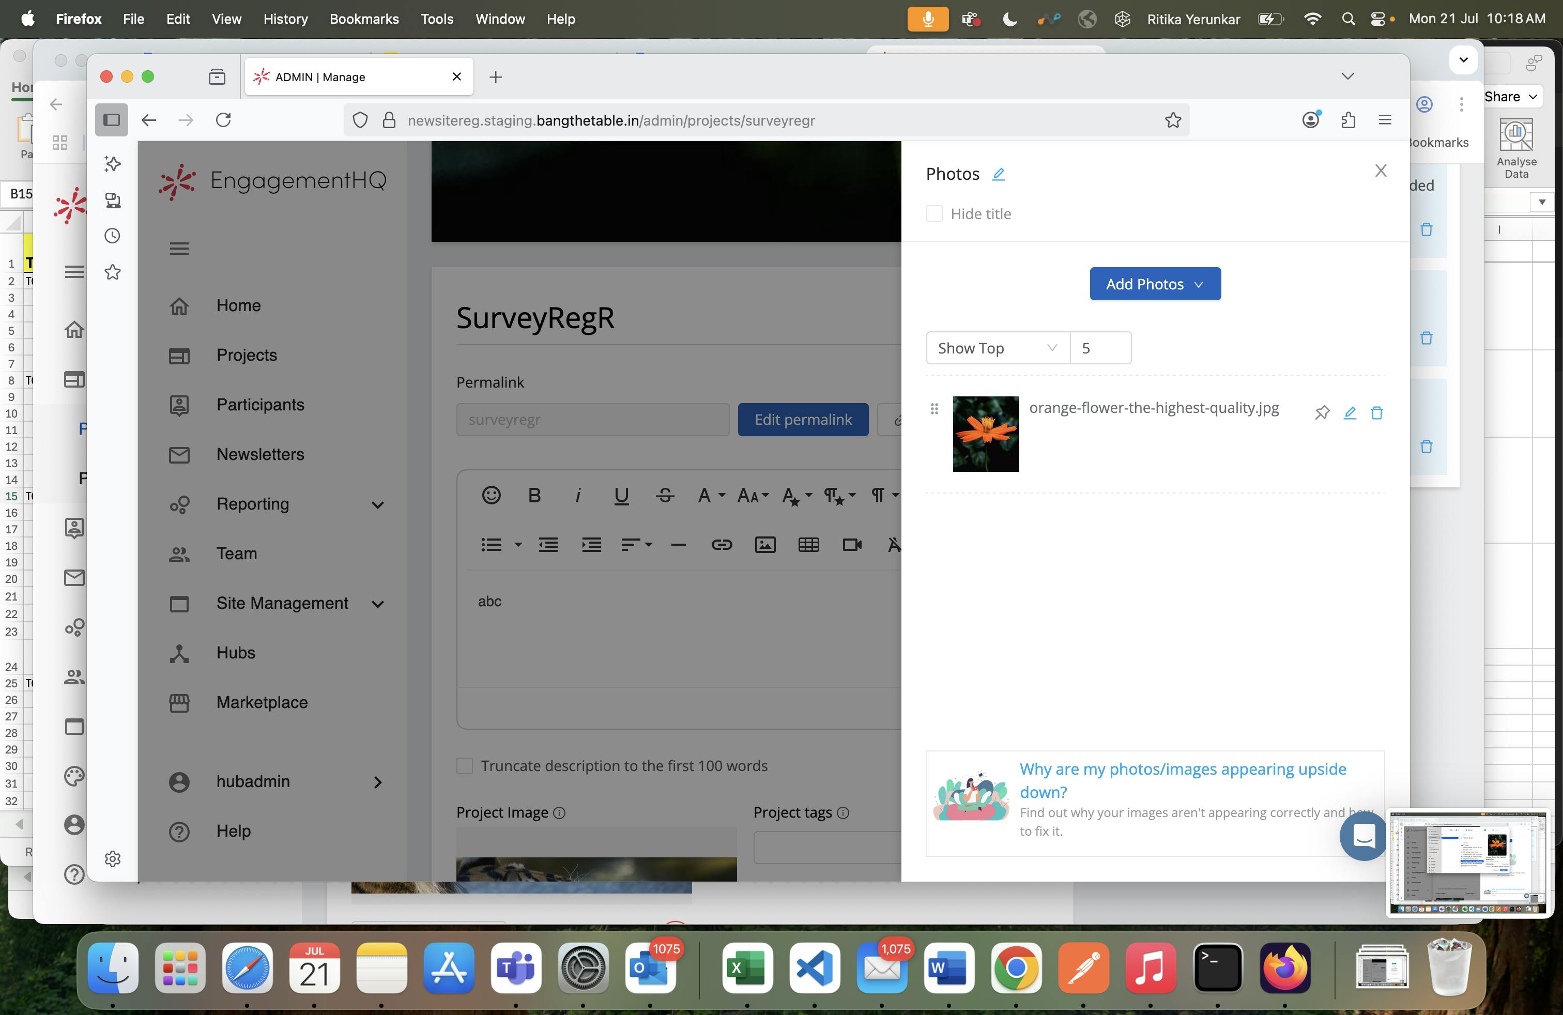Toggle underline formatting in the editor
This screenshot has width=1563, height=1015.
[x=621, y=496]
